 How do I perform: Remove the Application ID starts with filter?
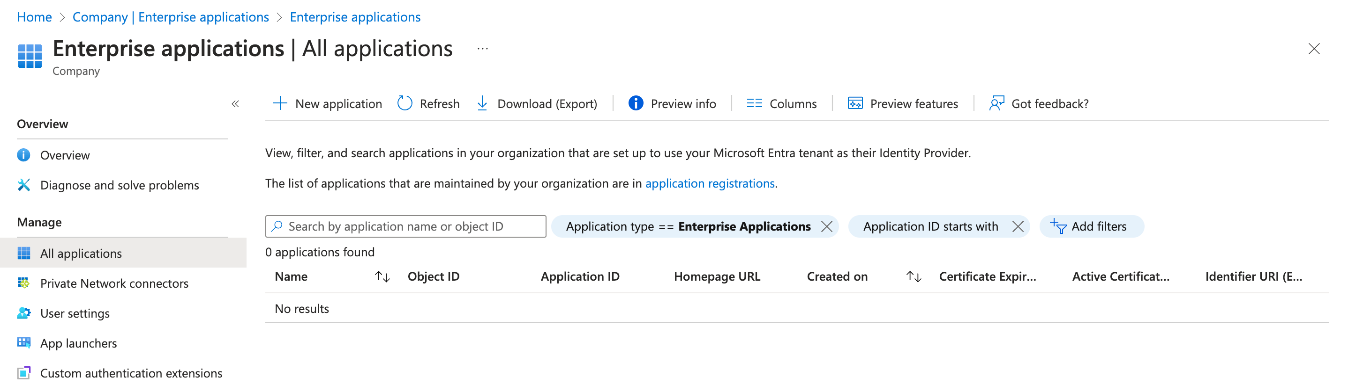tap(1018, 226)
